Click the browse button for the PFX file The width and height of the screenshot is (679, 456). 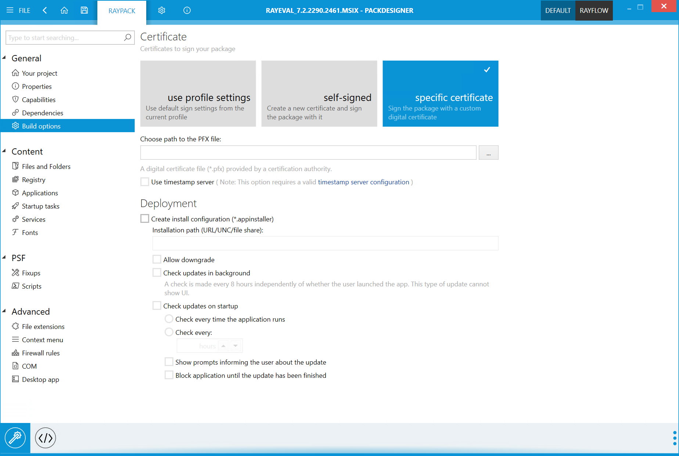coord(488,152)
